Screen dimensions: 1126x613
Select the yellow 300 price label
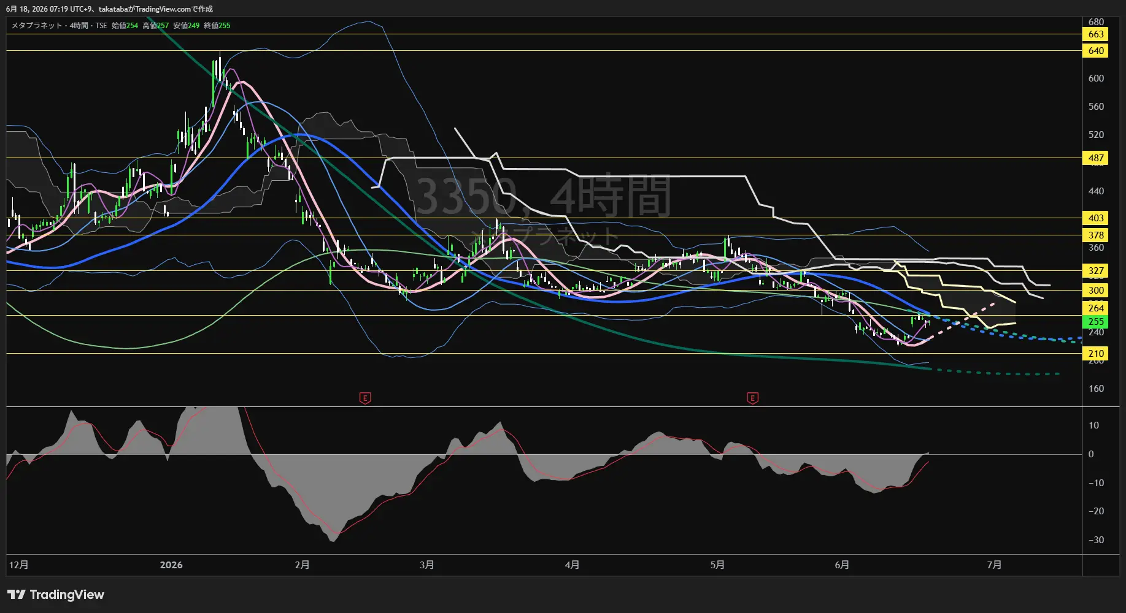[1096, 291]
